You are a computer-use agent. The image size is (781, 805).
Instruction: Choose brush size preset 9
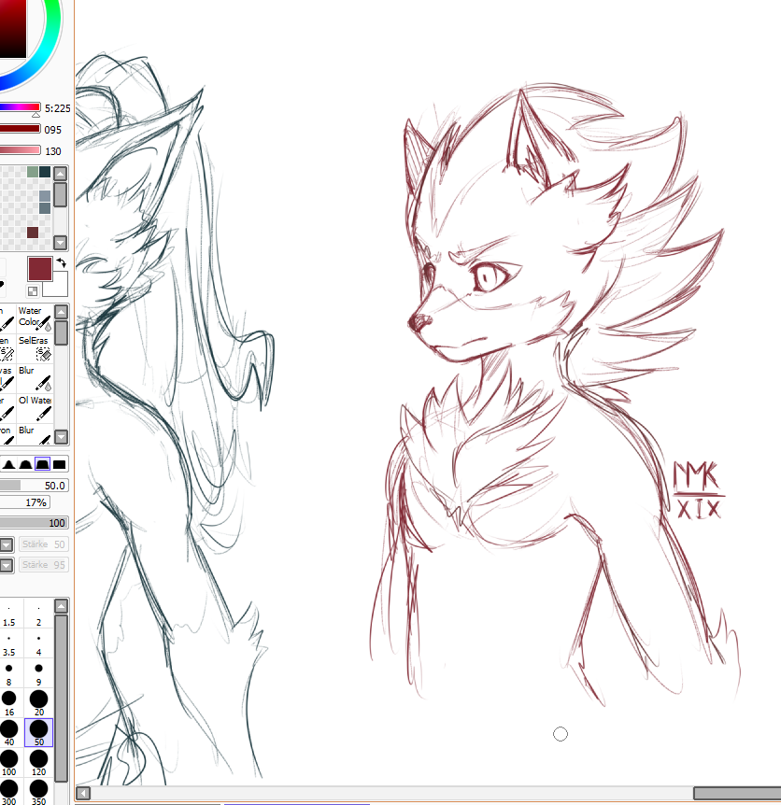click(x=38, y=674)
